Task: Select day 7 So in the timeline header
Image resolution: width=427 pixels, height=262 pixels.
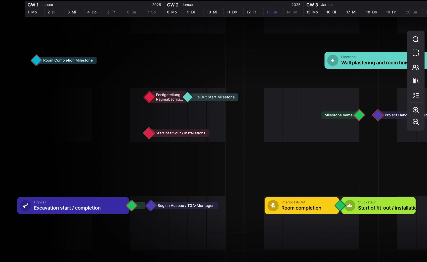Action: tap(151, 12)
